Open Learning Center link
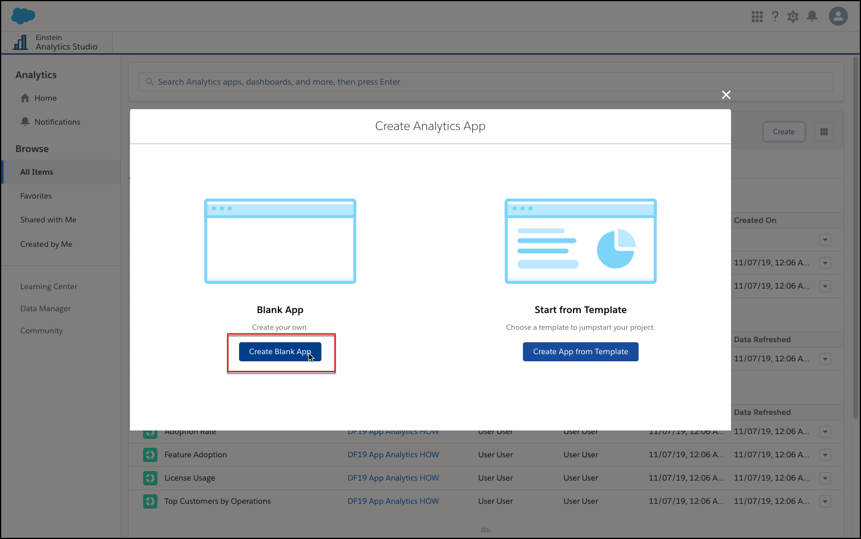This screenshot has height=539, width=861. point(49,286)
